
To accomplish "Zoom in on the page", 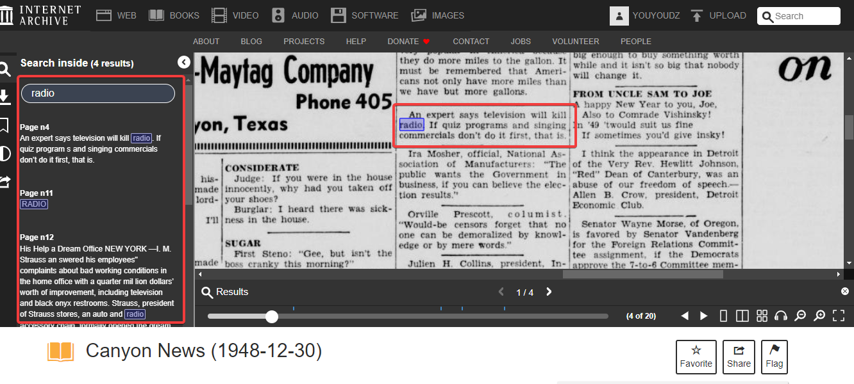I will (x=819, y=316).
